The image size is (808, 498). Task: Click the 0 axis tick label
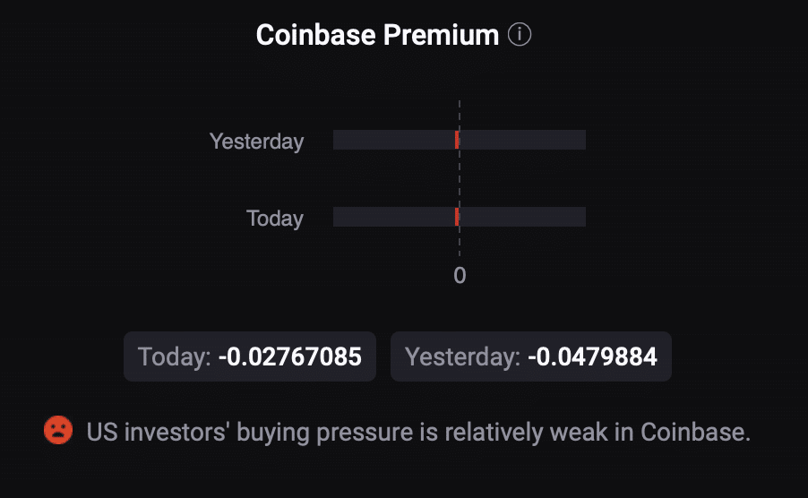pos(460,275)
